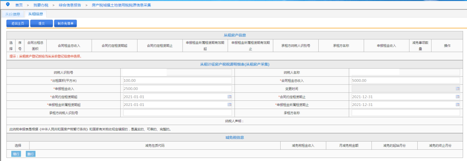Click the 操作 column header
The image size is (467, 161).
point(447,46)
